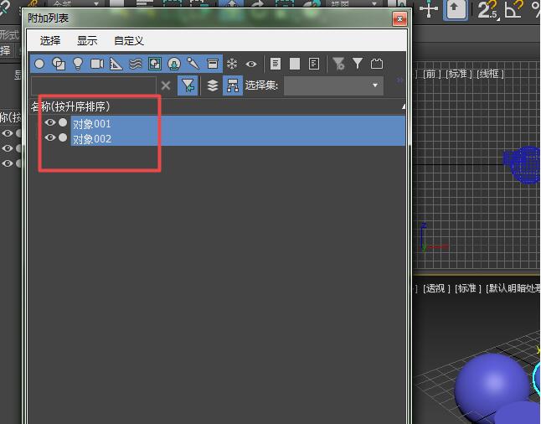Toggle Display Lights bulb icon
Screen dimensions: 541x424
click(x=78, y=64)
